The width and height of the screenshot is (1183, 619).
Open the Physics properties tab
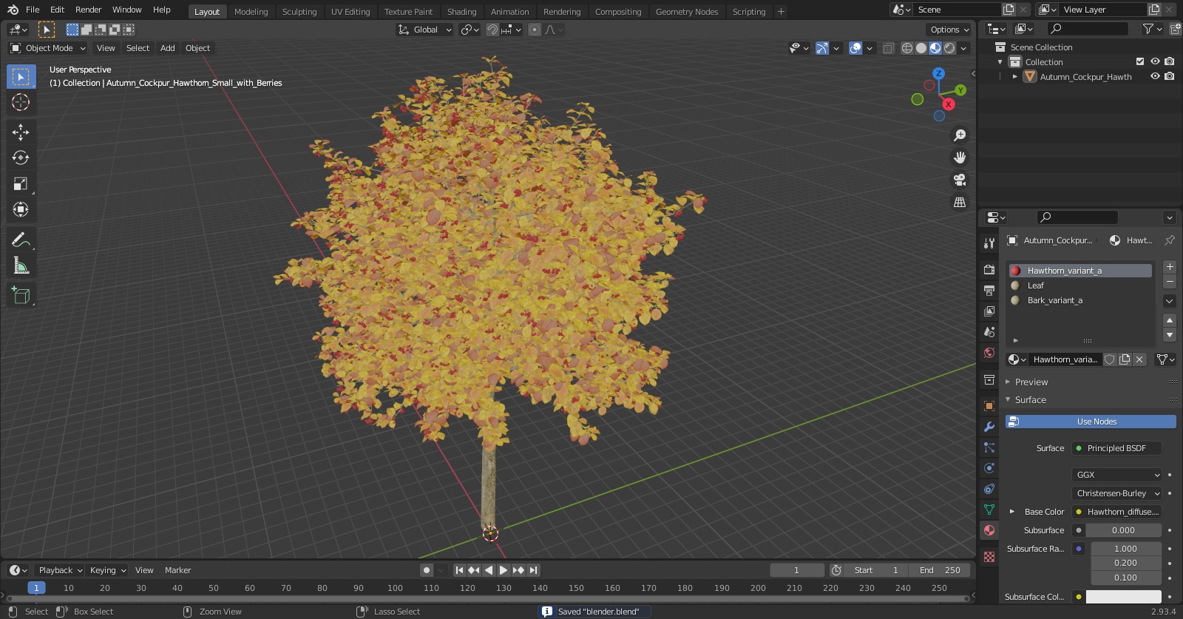[989, 468]
